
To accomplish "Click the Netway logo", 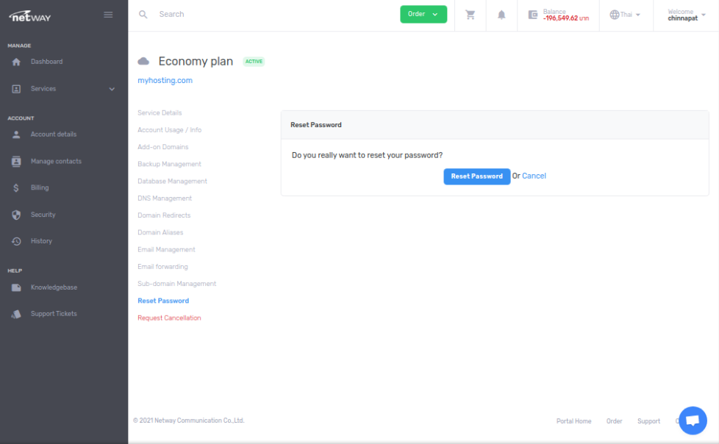I will tap(30, 15).
